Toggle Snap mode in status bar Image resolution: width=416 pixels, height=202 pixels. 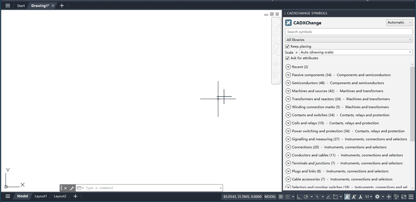click(287, 197)
